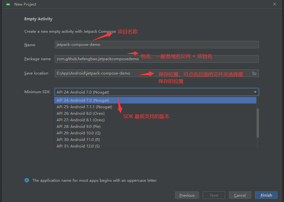Click the Minimum SDK dropdown arrow

point(255,92)
